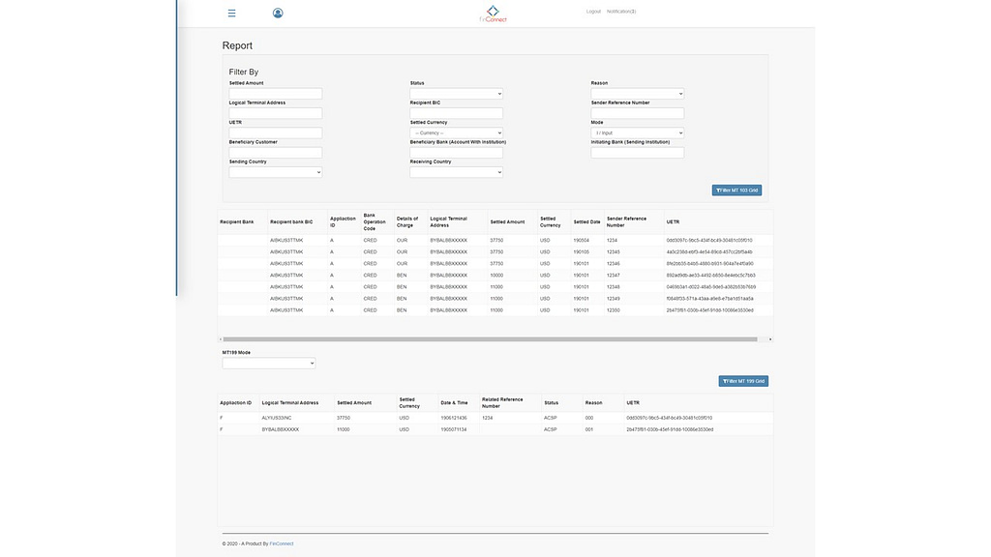
Task: Open the Sending Country dropdown
Action: click(x=275, y=172)
